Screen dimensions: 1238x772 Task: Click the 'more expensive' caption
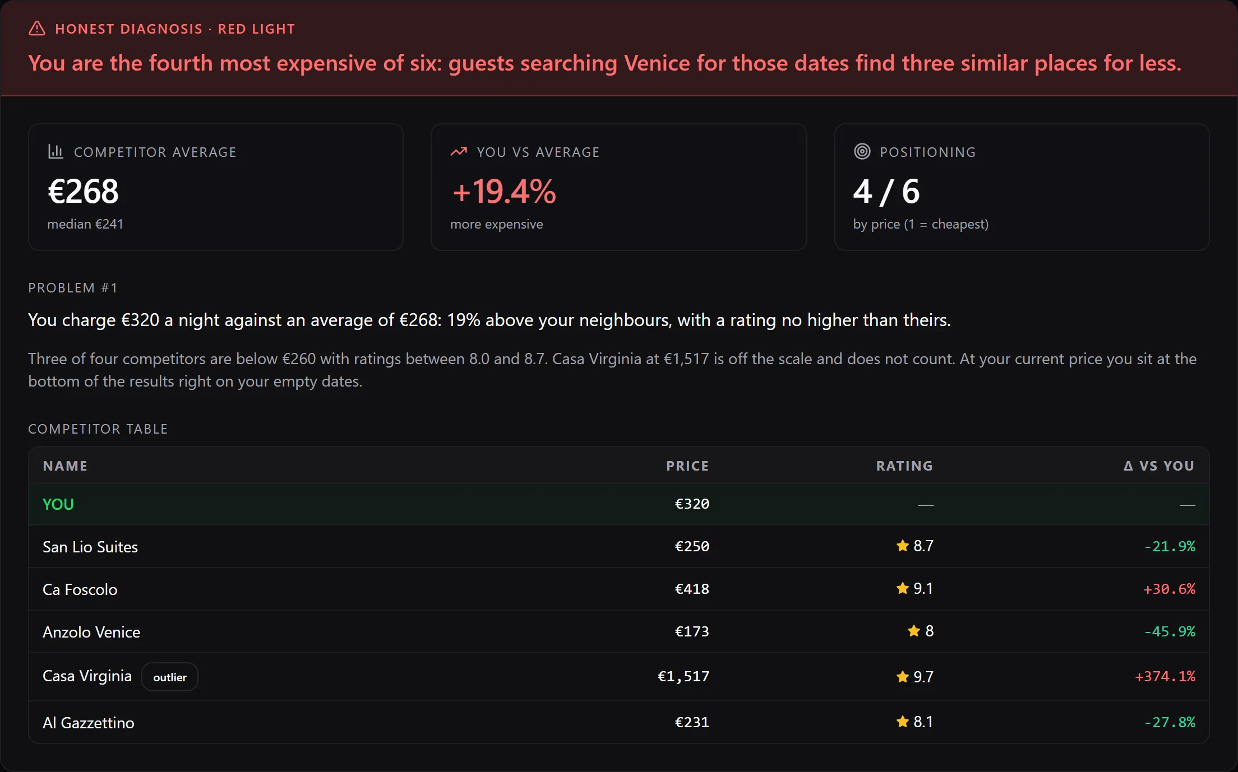point(497,224)
